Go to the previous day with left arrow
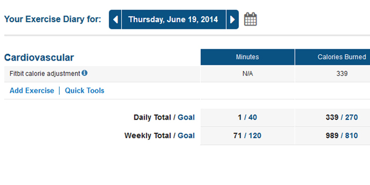This screenshot has width=370, height=185. click(115, 20)
